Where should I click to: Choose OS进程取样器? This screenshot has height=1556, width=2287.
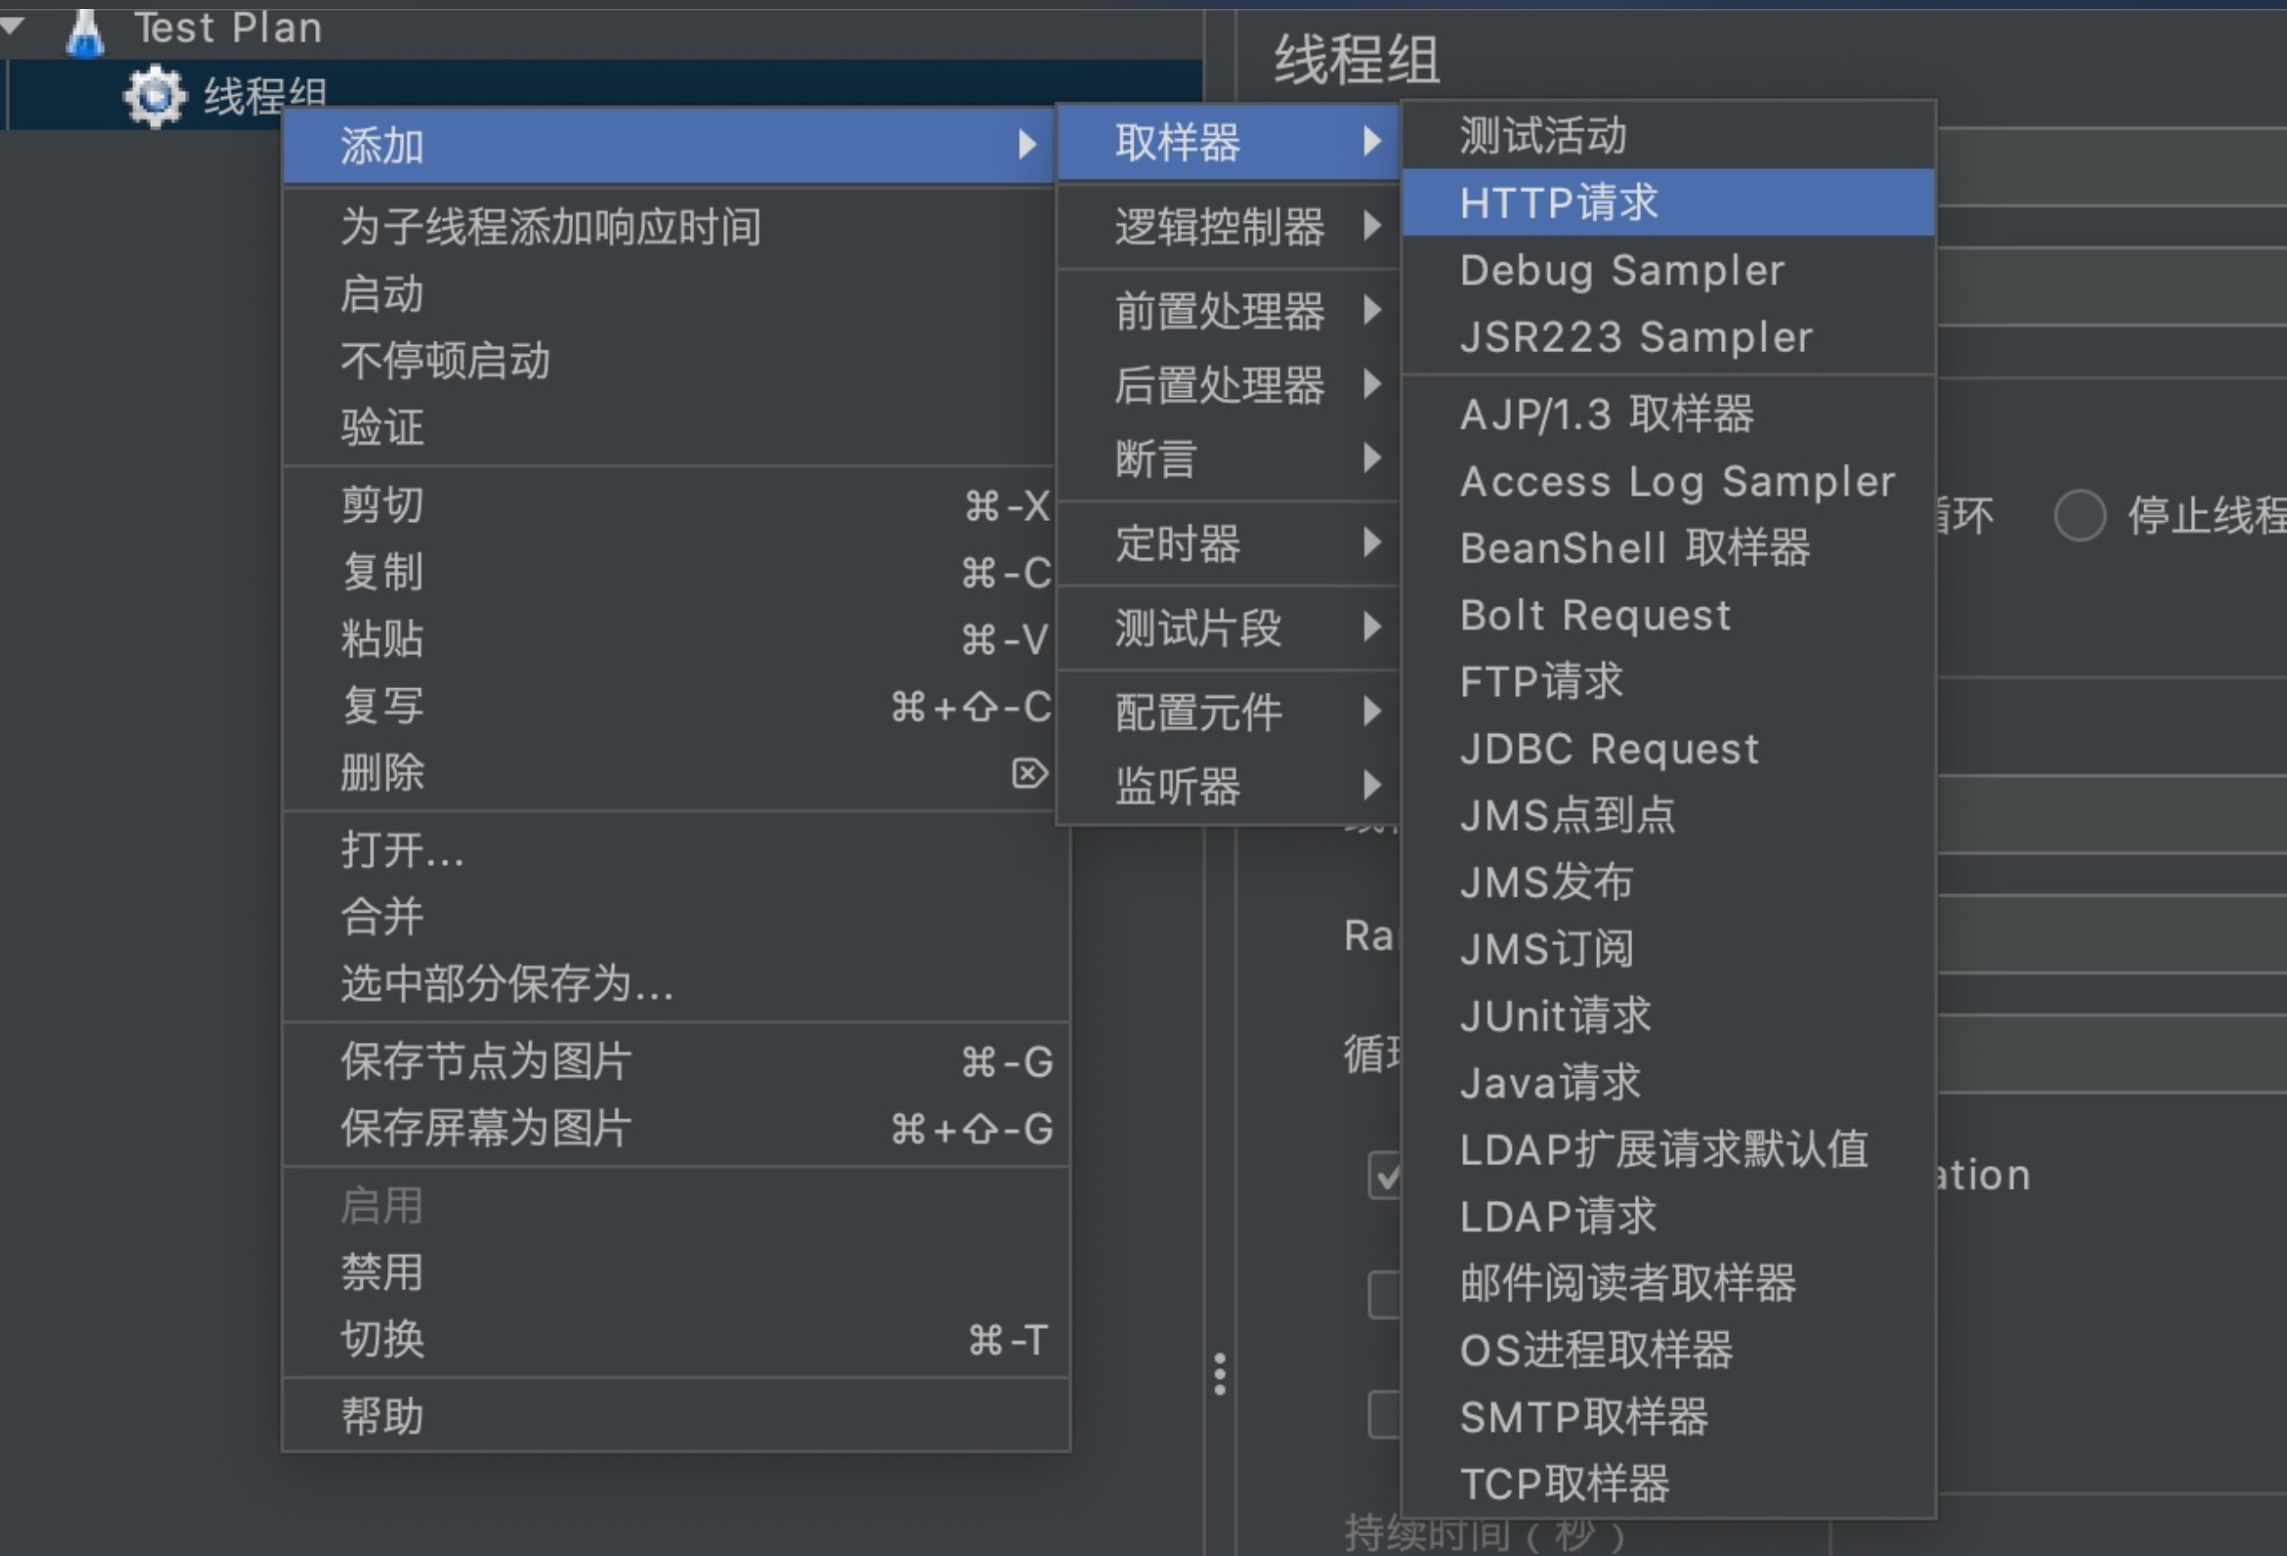1669,1351
